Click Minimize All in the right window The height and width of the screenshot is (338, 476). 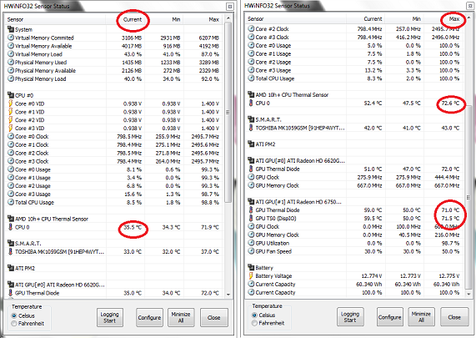click(x=421, y=317)
